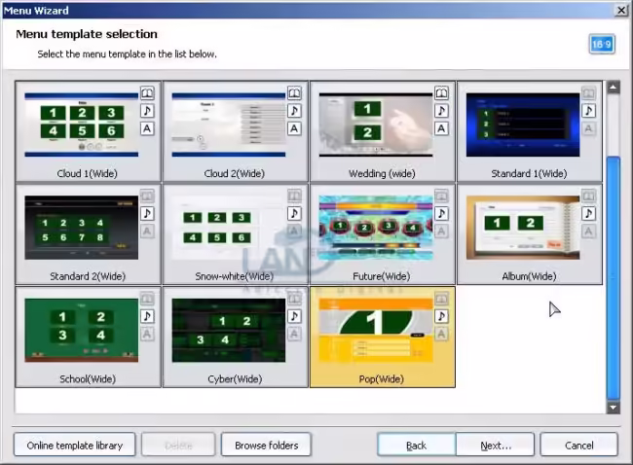Screen dimensions: 633x465
Task: Click the music note icon on Cloud 1(Wide)
Action: click(147, 111)
